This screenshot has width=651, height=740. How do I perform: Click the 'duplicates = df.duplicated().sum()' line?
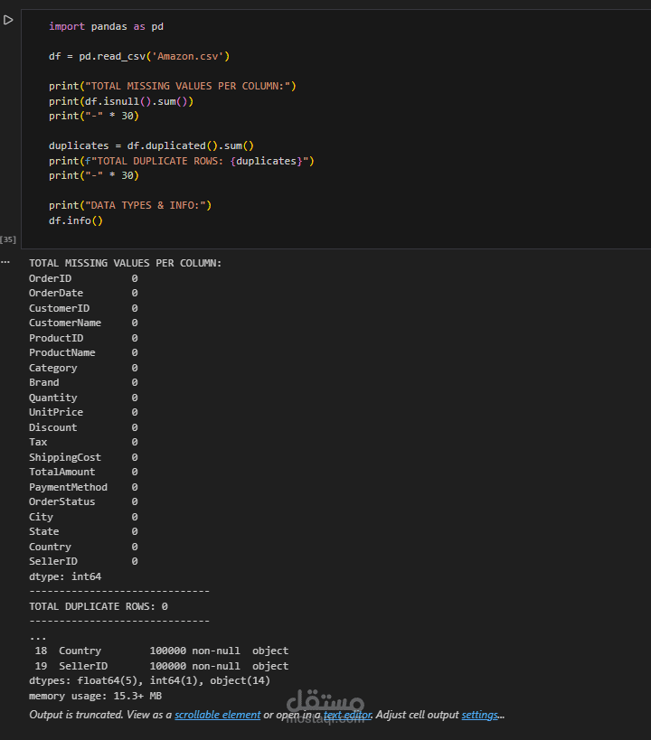click(x=151, y=145)
